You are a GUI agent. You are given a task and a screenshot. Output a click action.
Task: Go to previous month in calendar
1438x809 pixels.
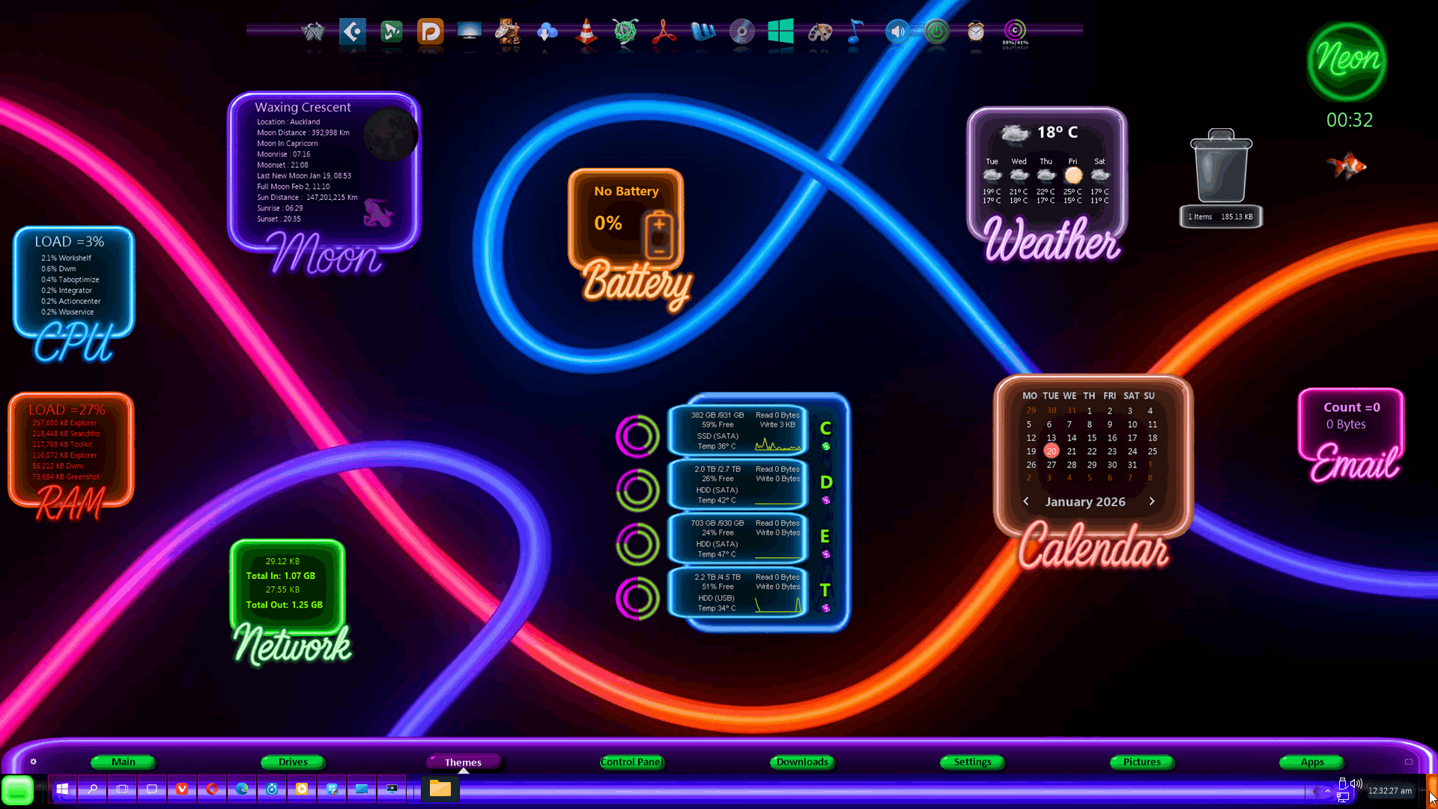pyautogui.click(x=1026, y=501)
